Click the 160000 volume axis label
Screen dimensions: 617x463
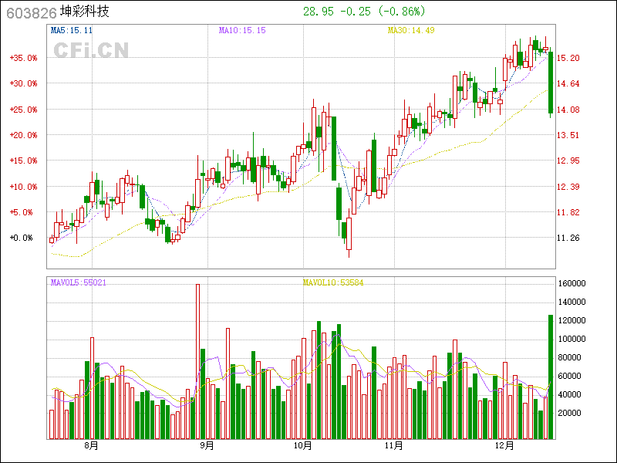573,283
